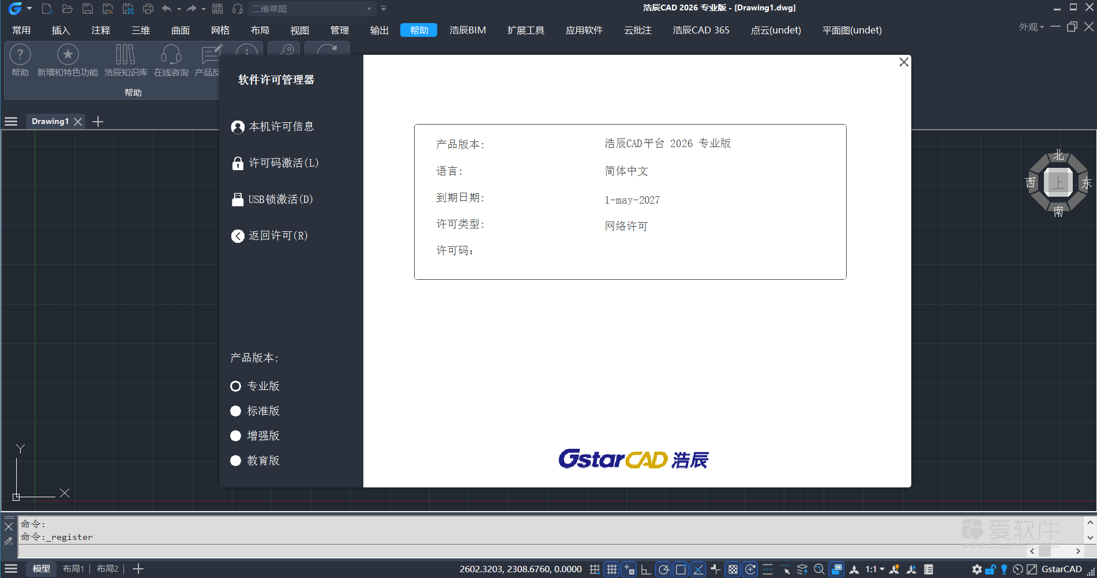Click 返回许可(R) option
The image size is (1097, 578).
pyautogui.click(x=269, y=236)
